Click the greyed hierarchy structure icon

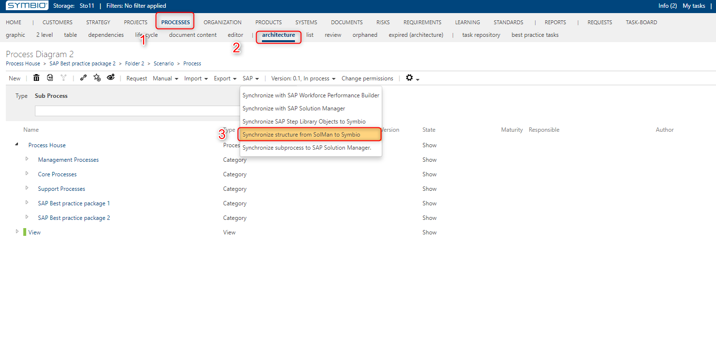click(x=64, y=78)
